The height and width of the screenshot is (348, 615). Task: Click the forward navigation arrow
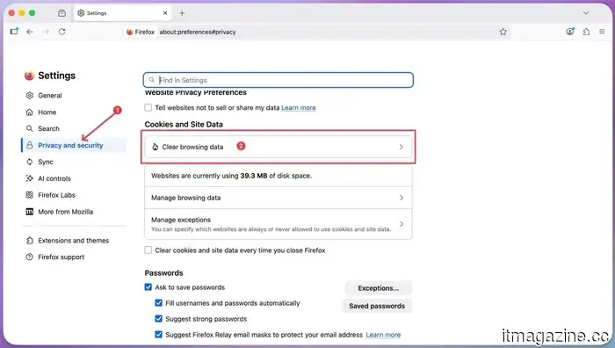pyautogui.click(x=46, y=32)
